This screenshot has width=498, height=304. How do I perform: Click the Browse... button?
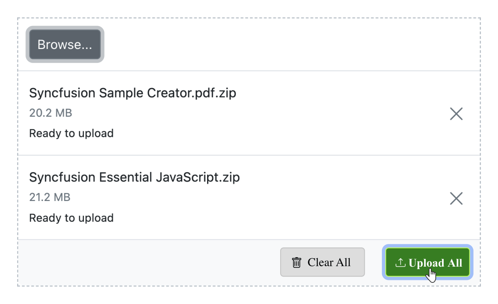pos(65,44)
